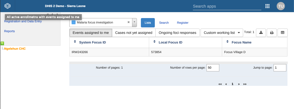Image resolution: width=294 pixels, height=109 pixels.
Task: Switch to the Register tab
Action: (183, 23)
